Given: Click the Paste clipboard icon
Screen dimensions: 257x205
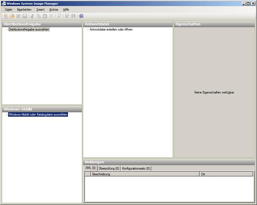Looking at the screenshot, I should 45,16.
